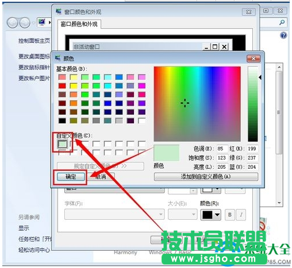Open the 字体 (font) dropdown
Viewport: 292px width, 268px height.
[114, 215]
